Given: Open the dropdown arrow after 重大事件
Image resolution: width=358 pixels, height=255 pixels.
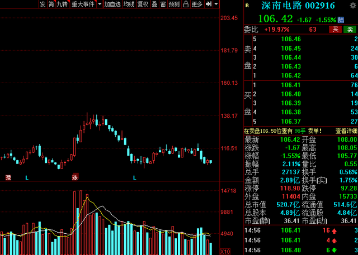Looking at the screenshot, I should (99, 4).
